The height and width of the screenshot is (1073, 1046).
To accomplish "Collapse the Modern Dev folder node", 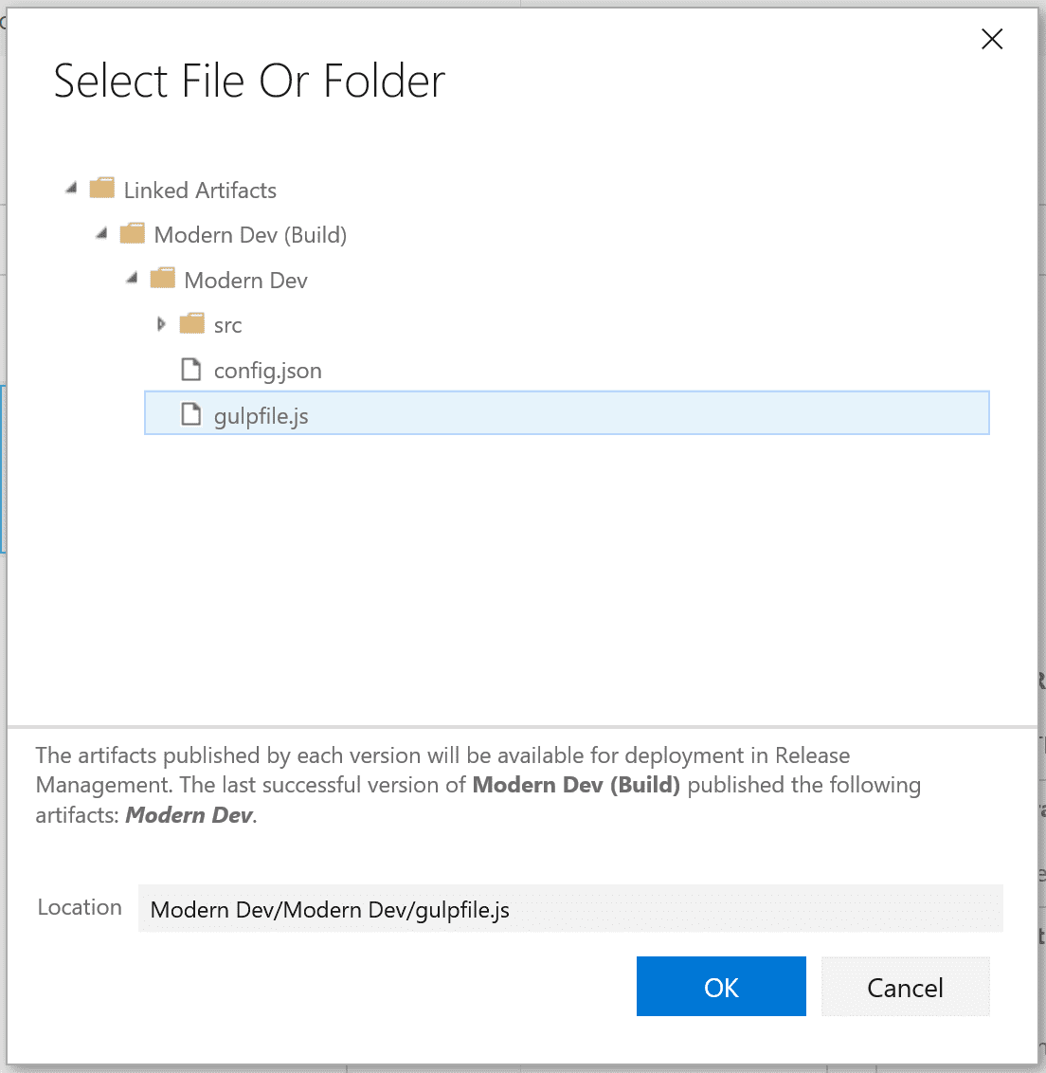I will click(x=132, y=278).
